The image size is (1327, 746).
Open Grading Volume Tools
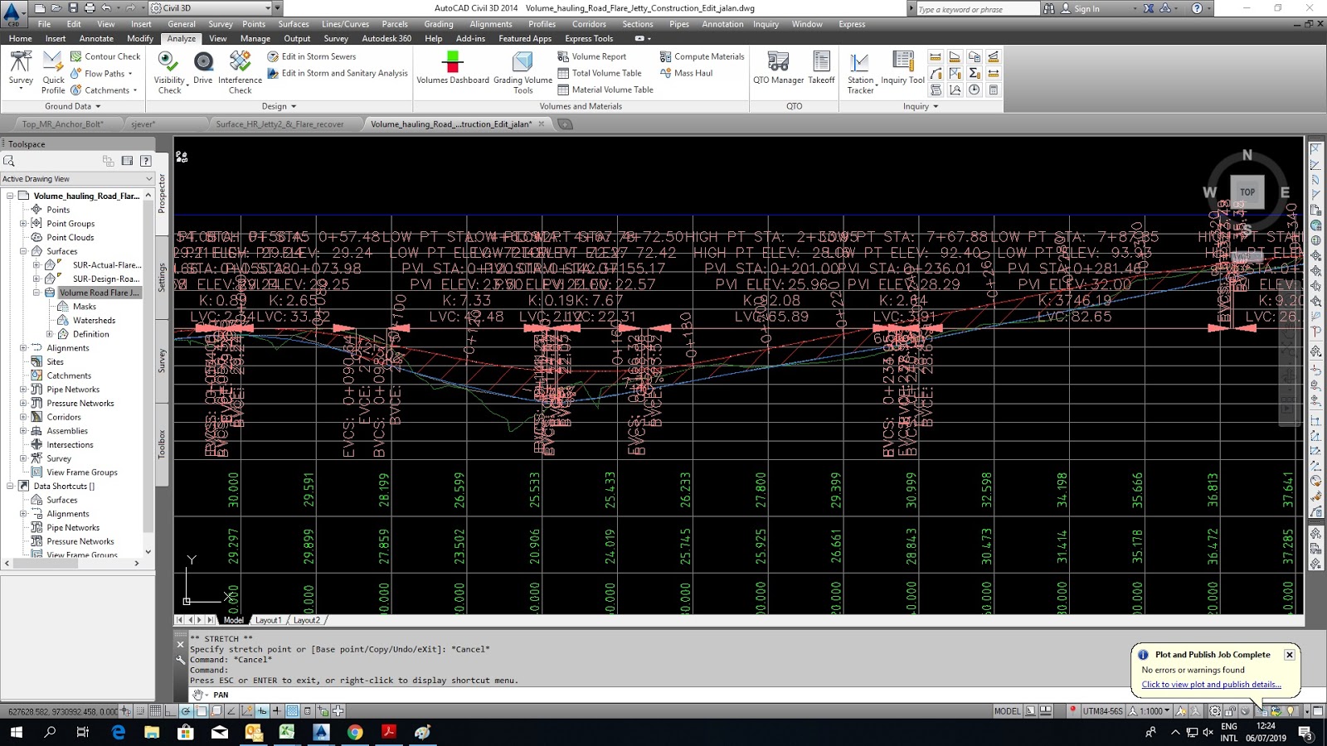pyautogui.click(x=523, y=70)
